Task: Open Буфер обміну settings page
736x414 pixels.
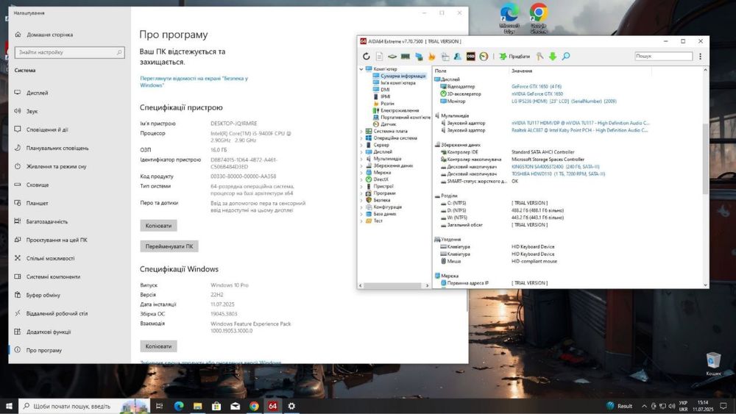Action: pos(43,295)
